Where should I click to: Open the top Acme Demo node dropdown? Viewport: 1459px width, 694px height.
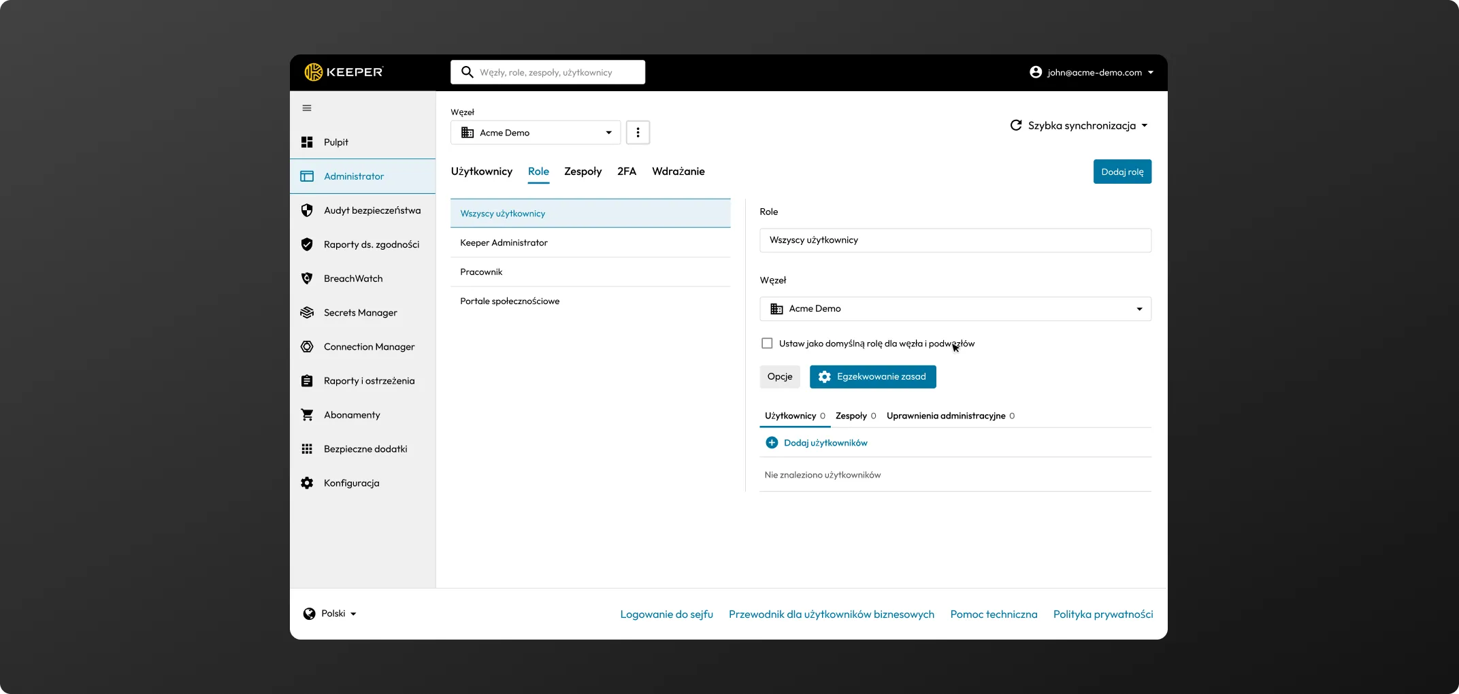(x=536, y=133)
